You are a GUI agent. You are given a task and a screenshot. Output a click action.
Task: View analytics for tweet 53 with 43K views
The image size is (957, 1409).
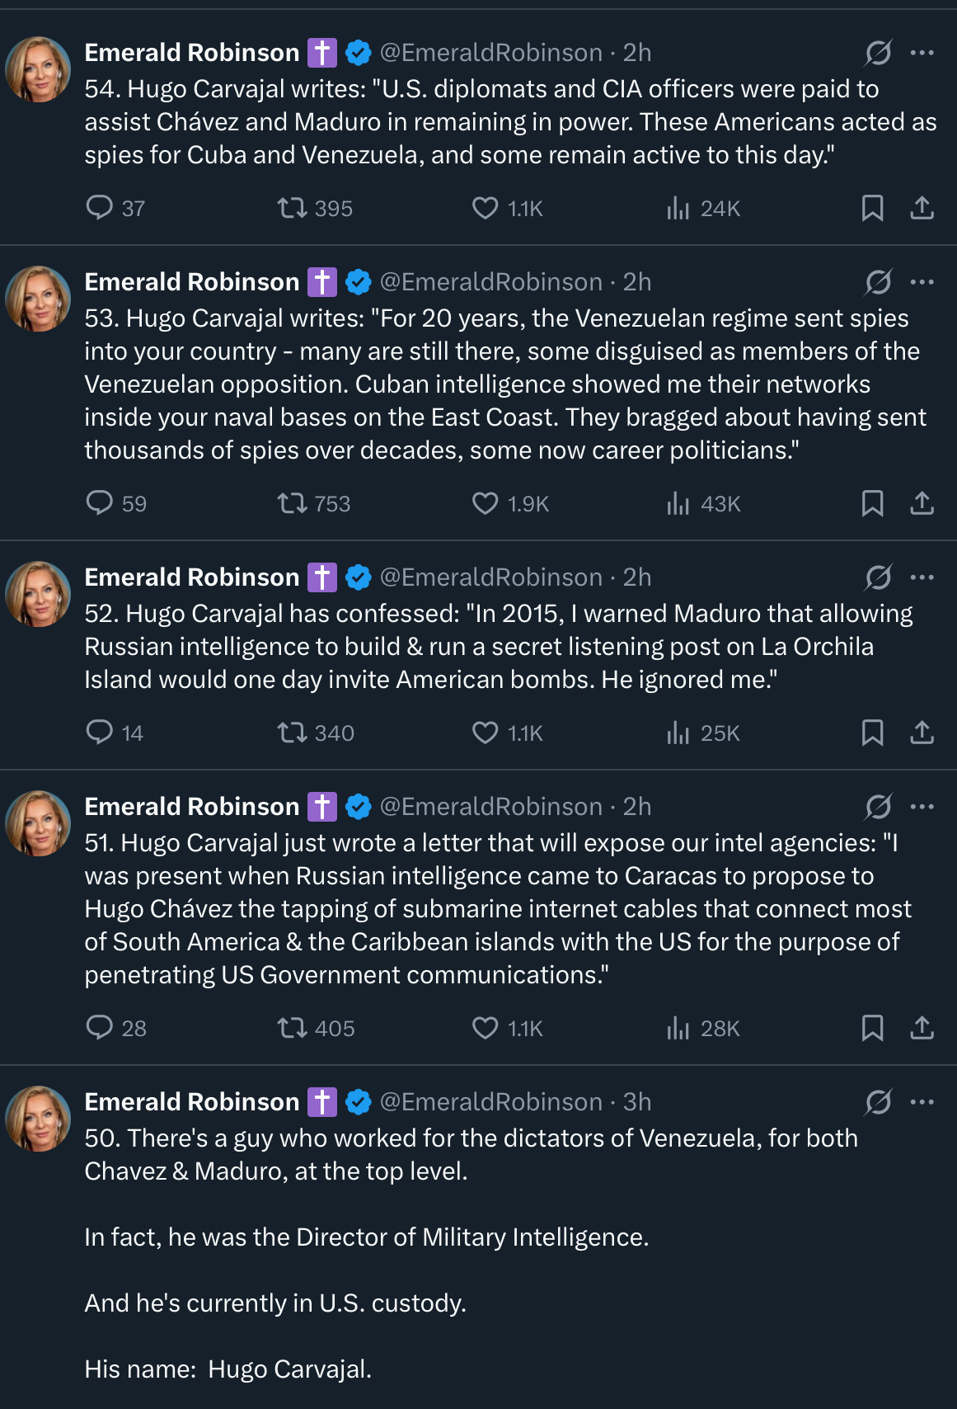pyautogui.click(x=678, y=503)
